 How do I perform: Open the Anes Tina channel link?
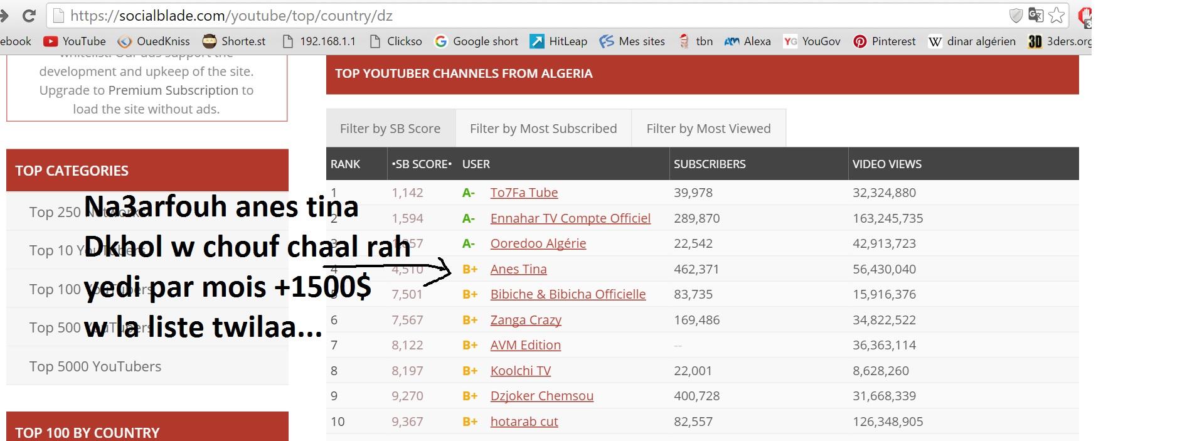pyautogui.click(x=518, y=269)
